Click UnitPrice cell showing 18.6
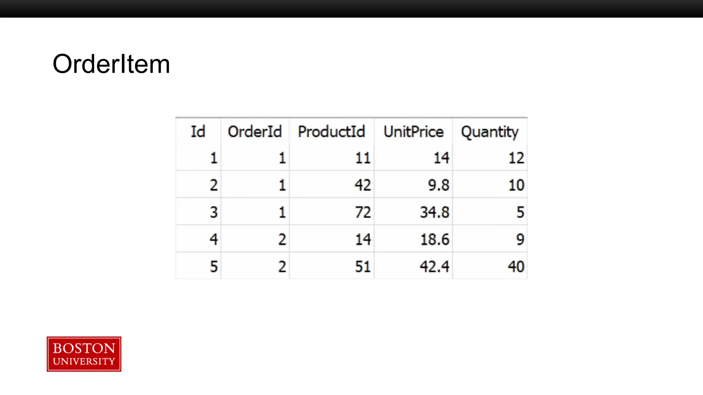703x395 pixels. coord(435,239)
